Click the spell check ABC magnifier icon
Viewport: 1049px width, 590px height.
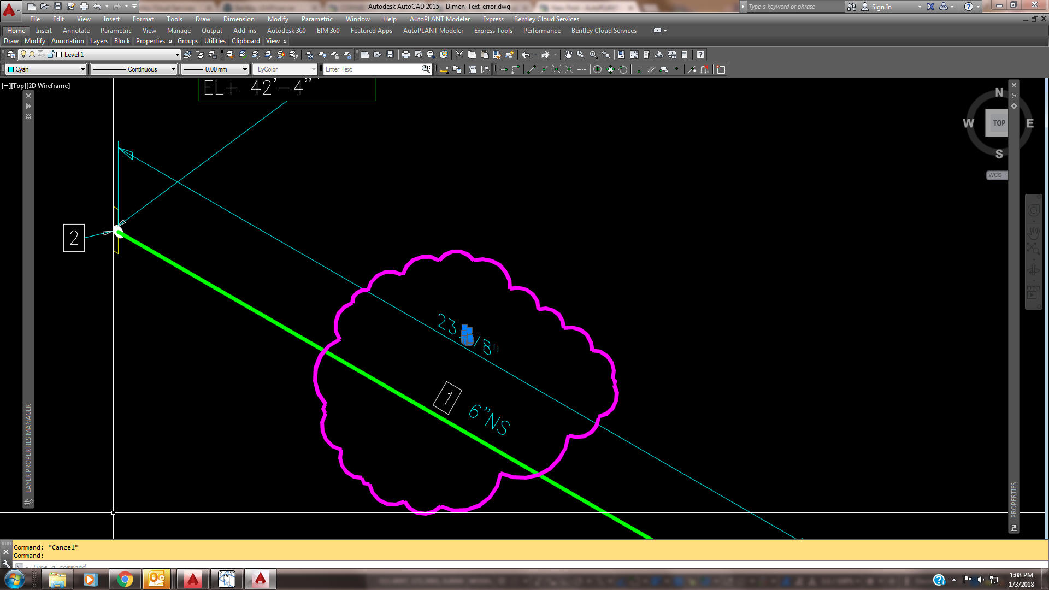pos(426,69)
